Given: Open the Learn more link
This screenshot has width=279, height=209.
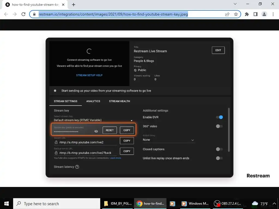Looking at the screenshot, I should [115, 158].
